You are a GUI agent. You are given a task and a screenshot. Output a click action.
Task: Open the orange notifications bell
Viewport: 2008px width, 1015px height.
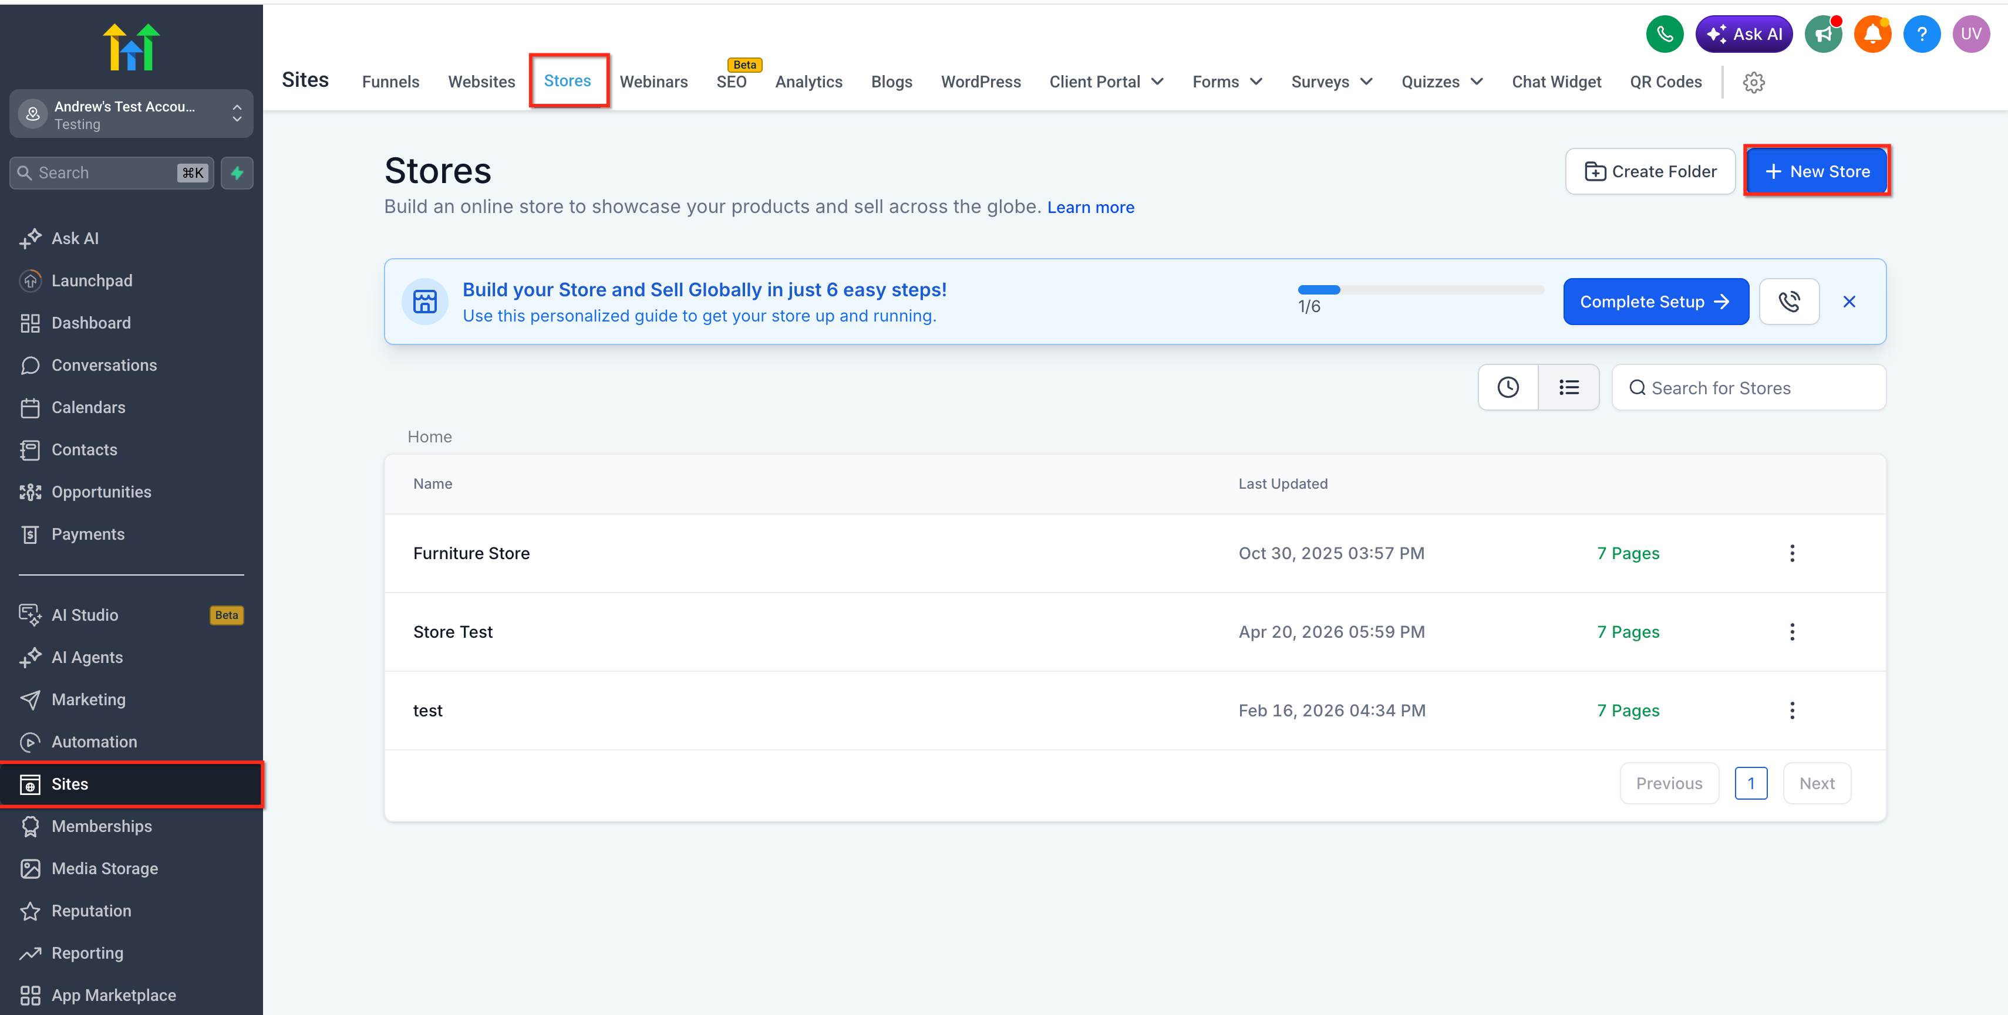[1872, 34]
